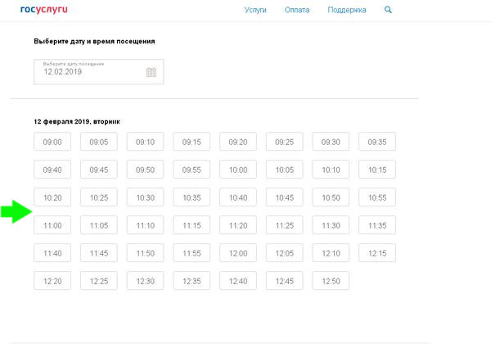Viewport: 491px width, 353px height.
Task: Choose the 10:10 time slot
Action: [x=331, y=170]
